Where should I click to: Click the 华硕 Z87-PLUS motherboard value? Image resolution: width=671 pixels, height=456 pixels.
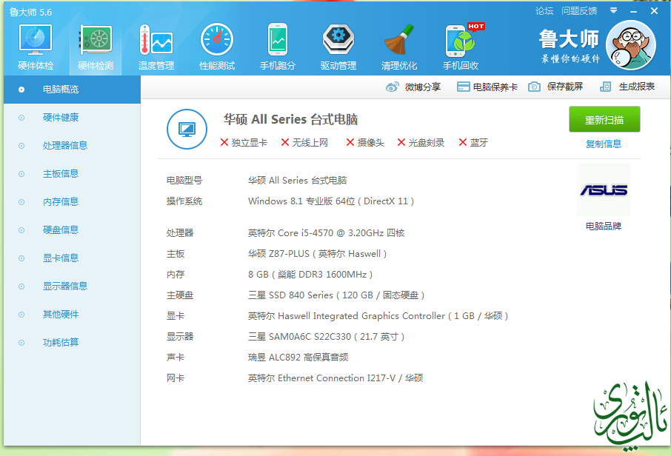coord(317,254)
